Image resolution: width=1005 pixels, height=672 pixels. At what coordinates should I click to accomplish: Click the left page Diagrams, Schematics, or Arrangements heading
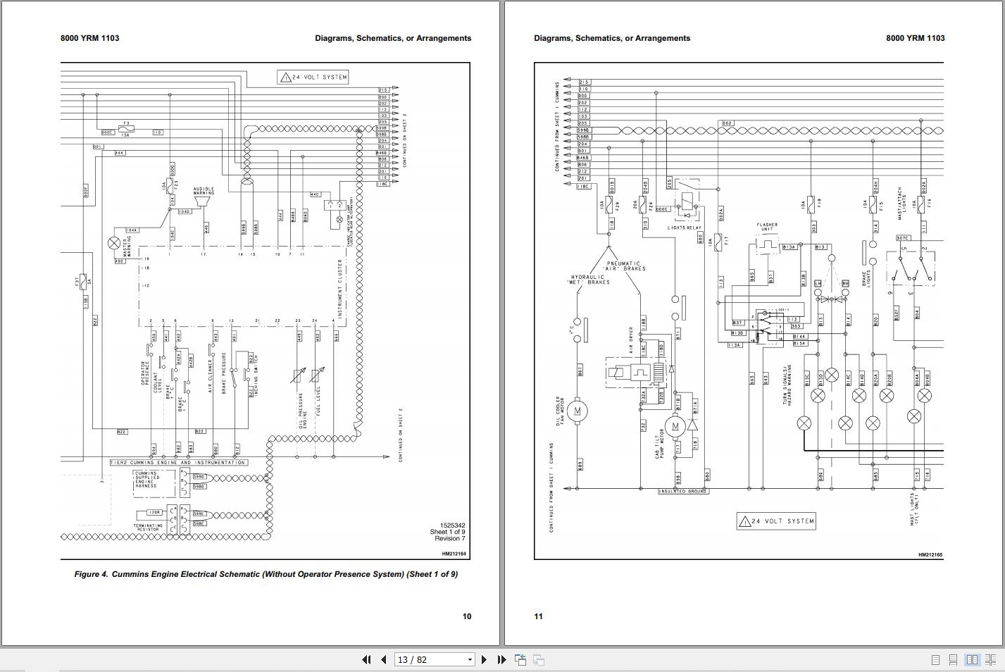[393, 38]
